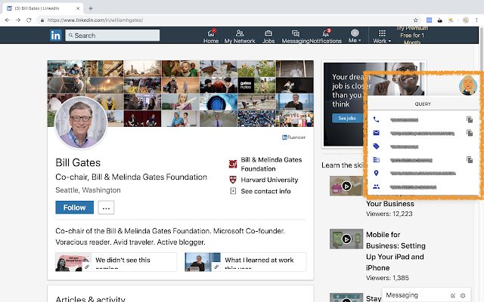Viewport: 484px width, 302px height.
Task: Go forward in the browser
Action: [x=18, y=20]
